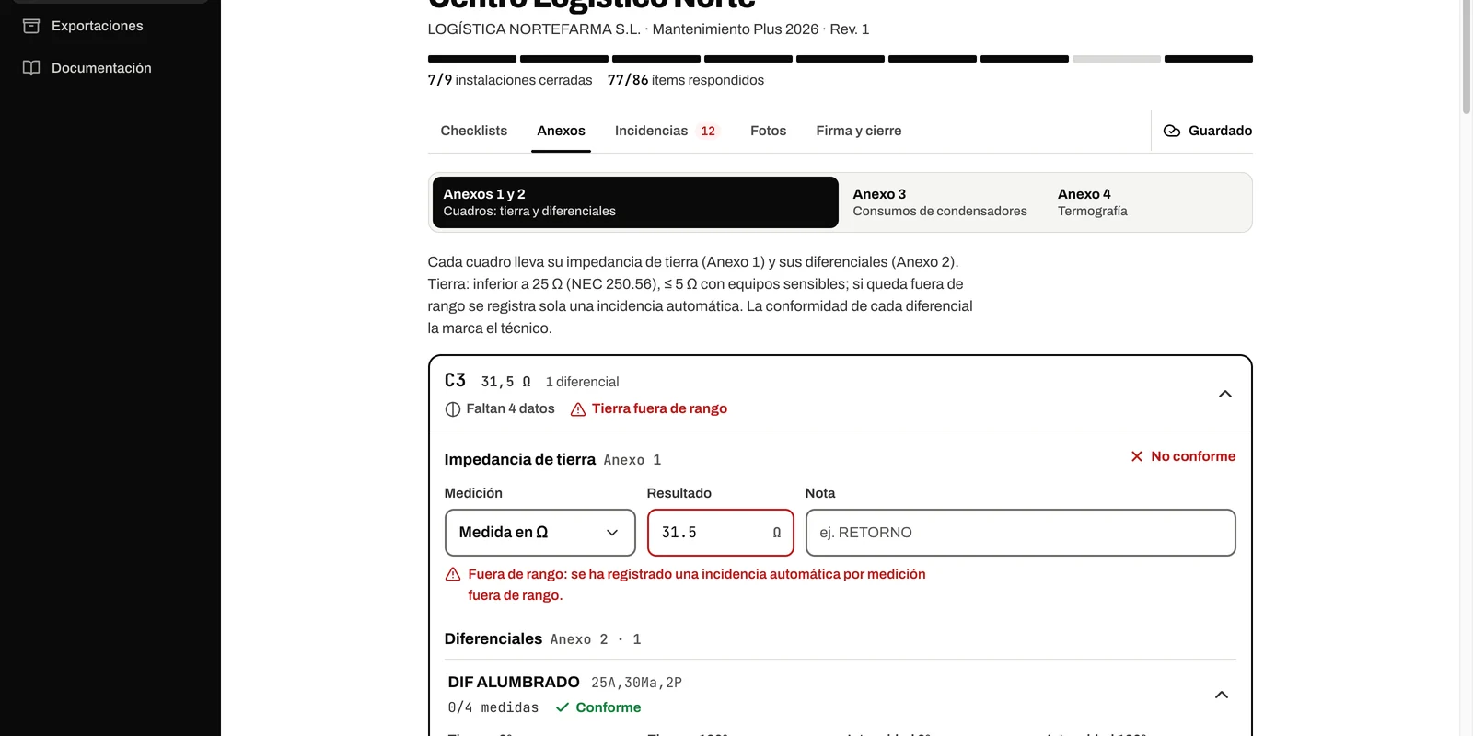Collapse the C3 cuadro card
Viewport: 1473px width, 736px height.
(1225, 394)
